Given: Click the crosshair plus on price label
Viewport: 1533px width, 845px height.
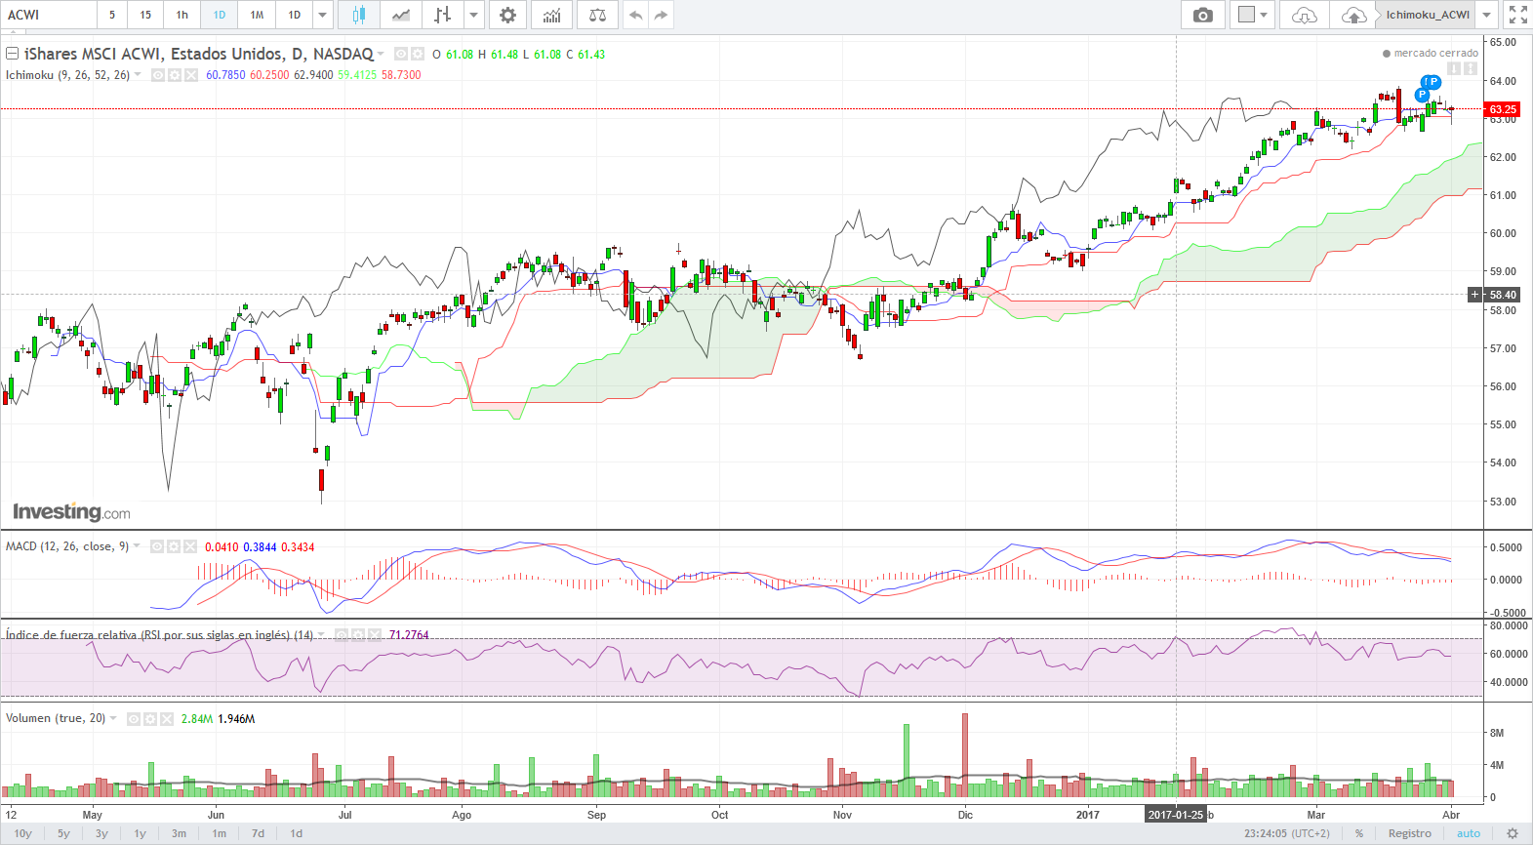Looking at the screenshot, I should 1475,294.
